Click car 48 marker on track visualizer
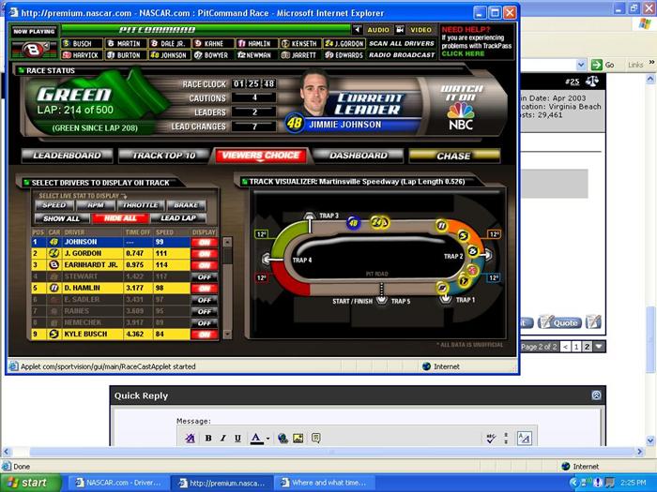The width and height of the screenshot is (657, 492). tap(353, 223)
